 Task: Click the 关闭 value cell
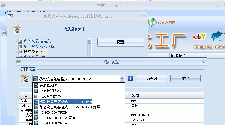point(167,106)
